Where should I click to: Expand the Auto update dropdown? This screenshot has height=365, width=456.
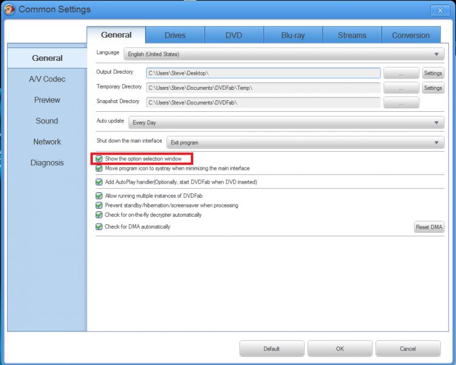click(286, 123)
